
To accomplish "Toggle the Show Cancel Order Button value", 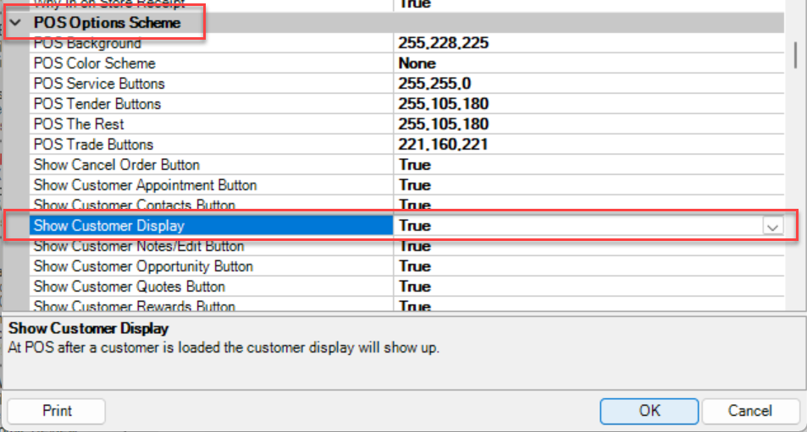I will coord(415,165).
